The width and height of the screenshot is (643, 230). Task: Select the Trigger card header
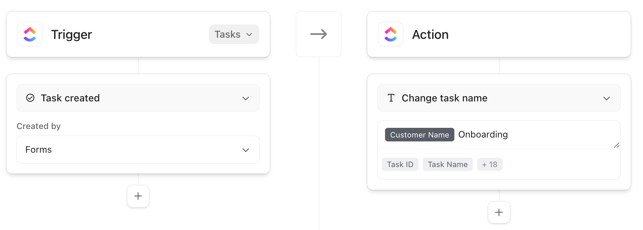coord(72,34)
